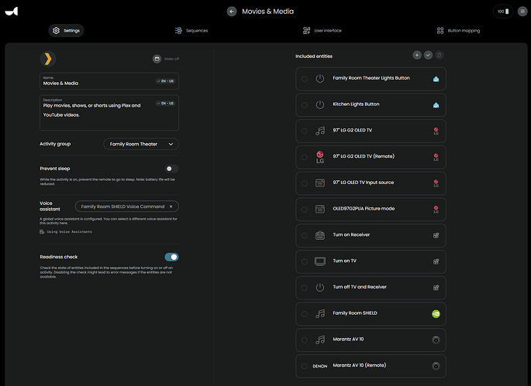The width and height of the screenshot is (531, 386).
Task: Change the Name language EN - US badge
Action: pos(165,81)
